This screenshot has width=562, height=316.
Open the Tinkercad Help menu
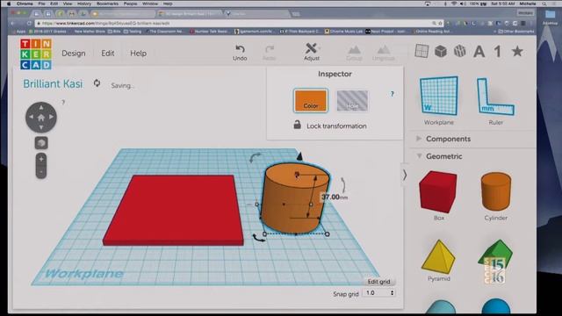[x=138, y=54]
